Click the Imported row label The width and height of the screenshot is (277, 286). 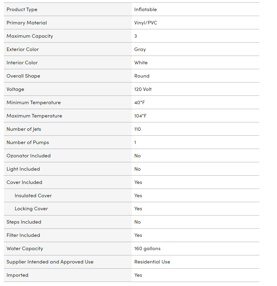pos(18,275)
